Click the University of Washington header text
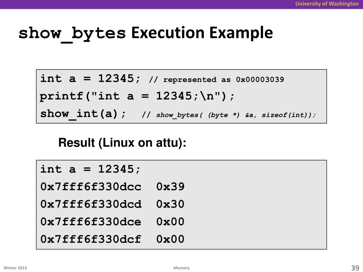 click(x=326, y=4)
